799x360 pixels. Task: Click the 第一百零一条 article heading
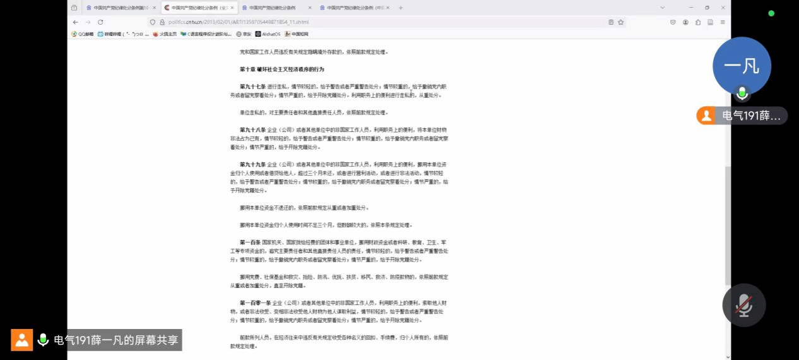[x=254, y=303]
